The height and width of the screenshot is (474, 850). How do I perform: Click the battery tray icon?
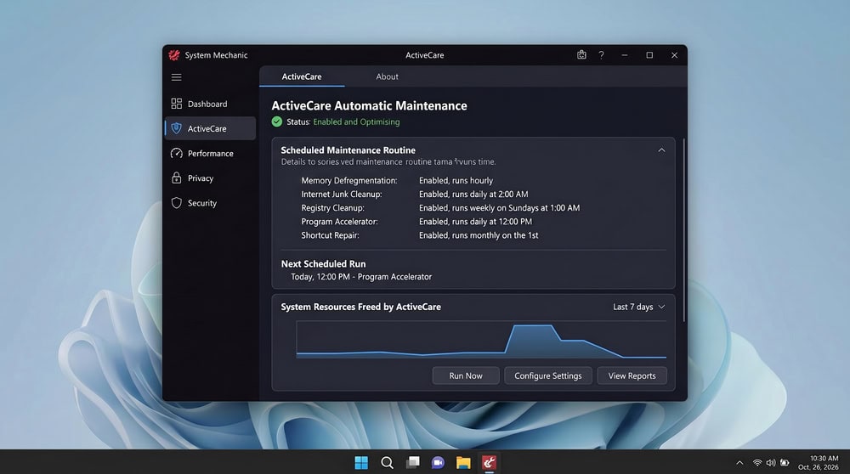(x=785, y=463)
